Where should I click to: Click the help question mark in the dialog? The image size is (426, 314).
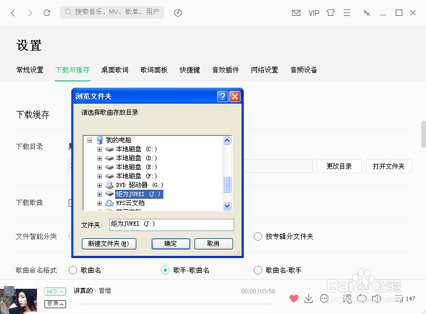[x=223, y=96]
